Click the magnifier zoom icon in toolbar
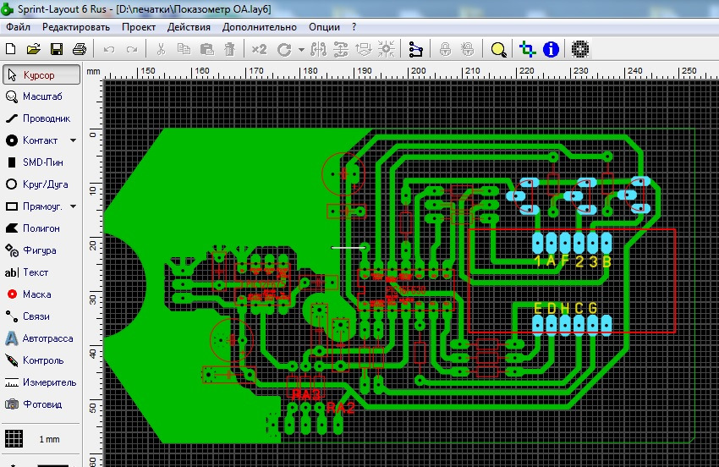This screenshot has width=719, height=467. click(x=499, y=49)
